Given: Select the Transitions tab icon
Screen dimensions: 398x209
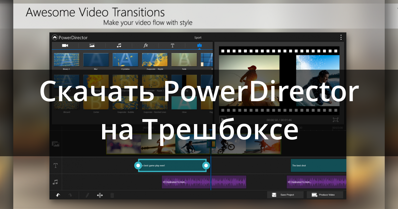Looking at the screenshot, I should (199, 45).
